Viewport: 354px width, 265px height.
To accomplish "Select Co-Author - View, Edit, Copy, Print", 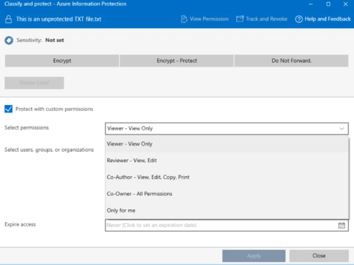I will tap(227, 177).
